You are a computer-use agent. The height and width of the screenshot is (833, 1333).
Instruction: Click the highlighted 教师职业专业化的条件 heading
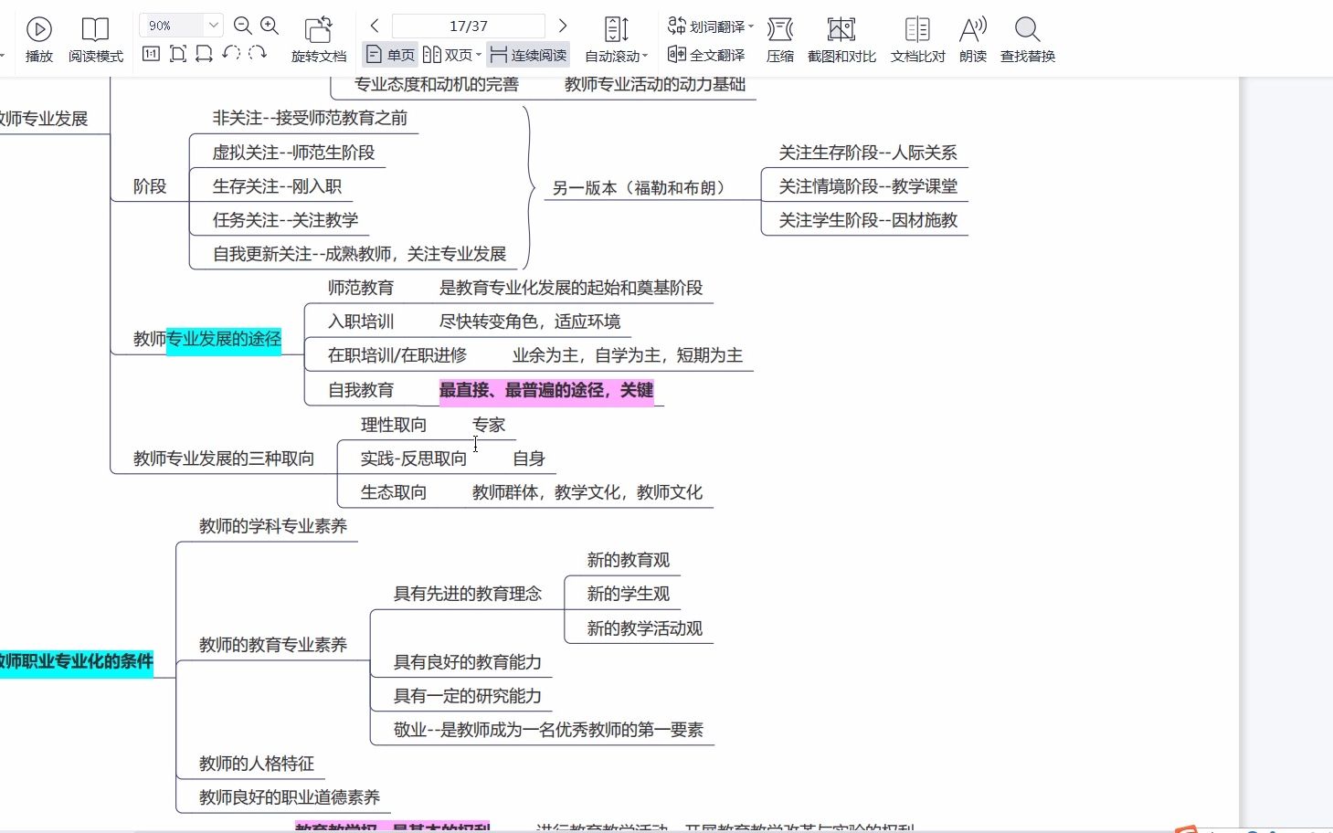pyautogui.click(x=76, y=661)
